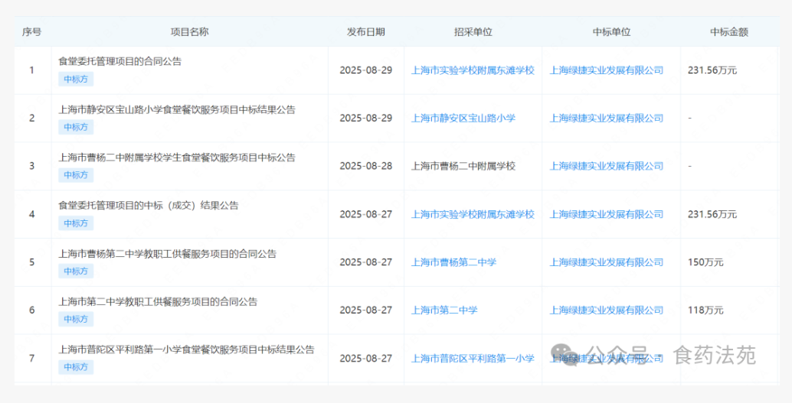Open 上海绿捷实业发展有限公司 link in 上海市第二中学 row
Viewport: 792px width, 403px height.
(606, 310)
